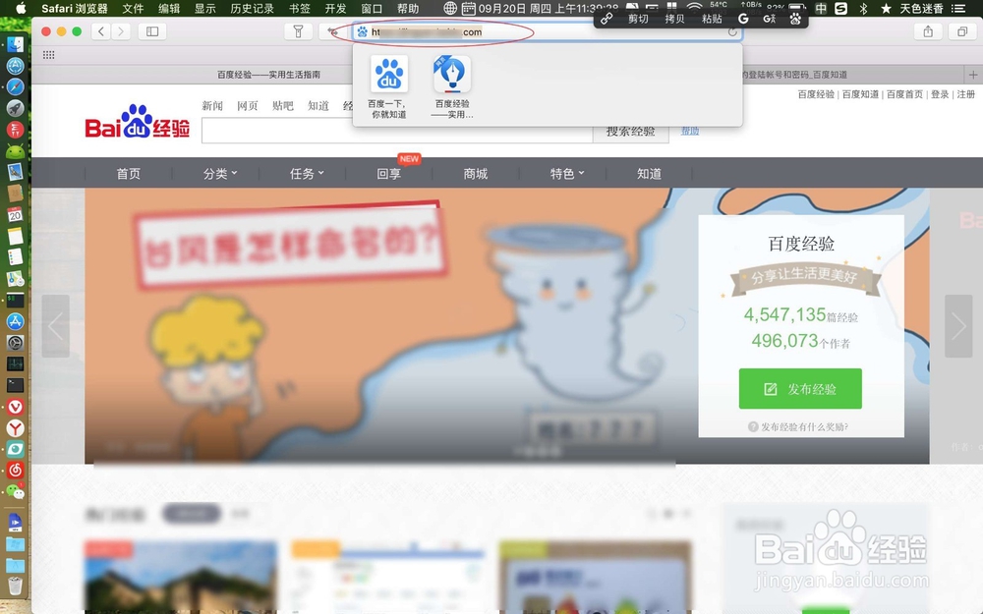Open the 百度一下 favorite shortcut
This screenshot has width=983, height=614.
pos(388,86)
